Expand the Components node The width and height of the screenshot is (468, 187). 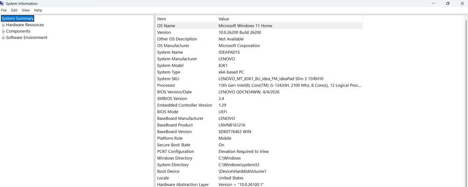(3, 31)
